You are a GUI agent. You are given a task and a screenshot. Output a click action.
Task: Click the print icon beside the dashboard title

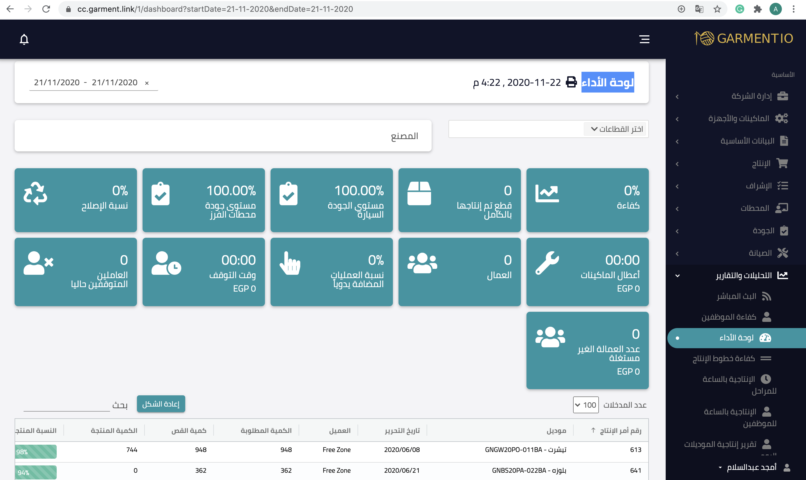pos(571,82)
